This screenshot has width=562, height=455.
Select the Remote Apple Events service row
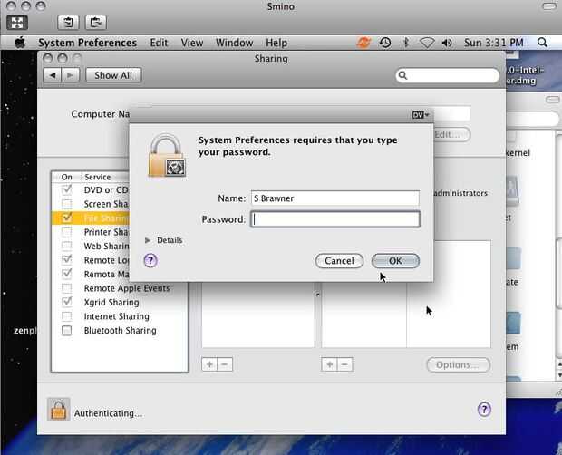click(120, 288)
